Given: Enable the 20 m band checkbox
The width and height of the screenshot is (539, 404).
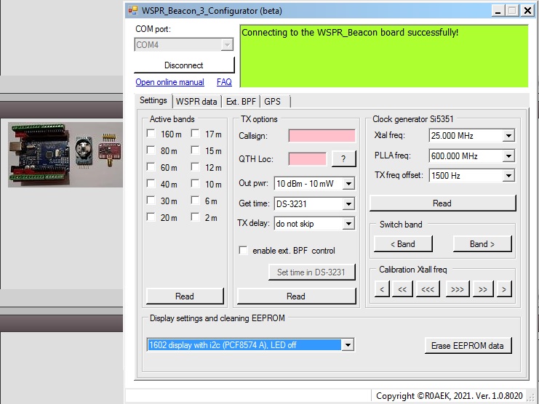Looking at the screenshot, I should click(151, 217).
